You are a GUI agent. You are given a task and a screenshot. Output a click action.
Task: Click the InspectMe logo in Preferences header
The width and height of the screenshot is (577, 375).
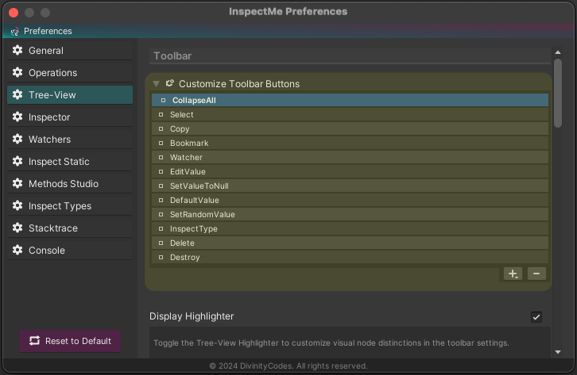15,32
